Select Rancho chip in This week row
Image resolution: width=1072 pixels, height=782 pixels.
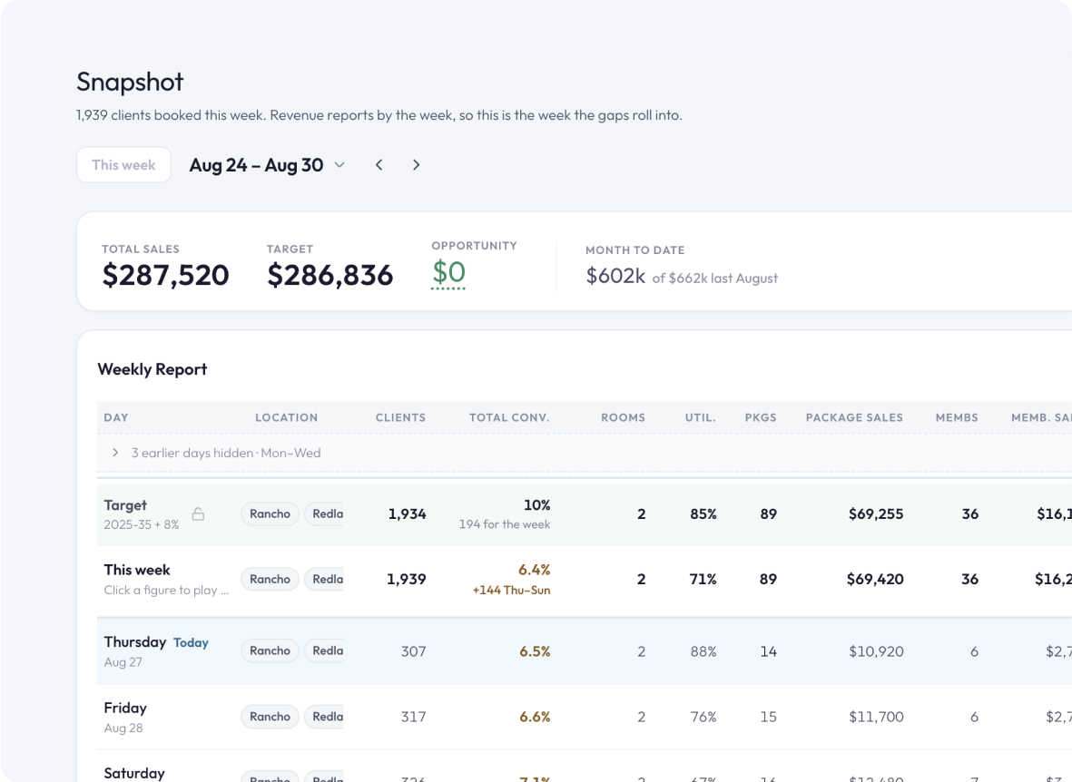pos(270,579)
